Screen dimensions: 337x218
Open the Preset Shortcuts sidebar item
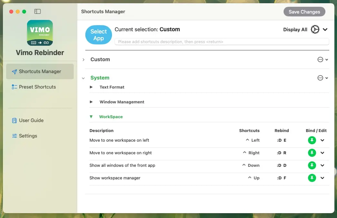click(x=37, y=87)
